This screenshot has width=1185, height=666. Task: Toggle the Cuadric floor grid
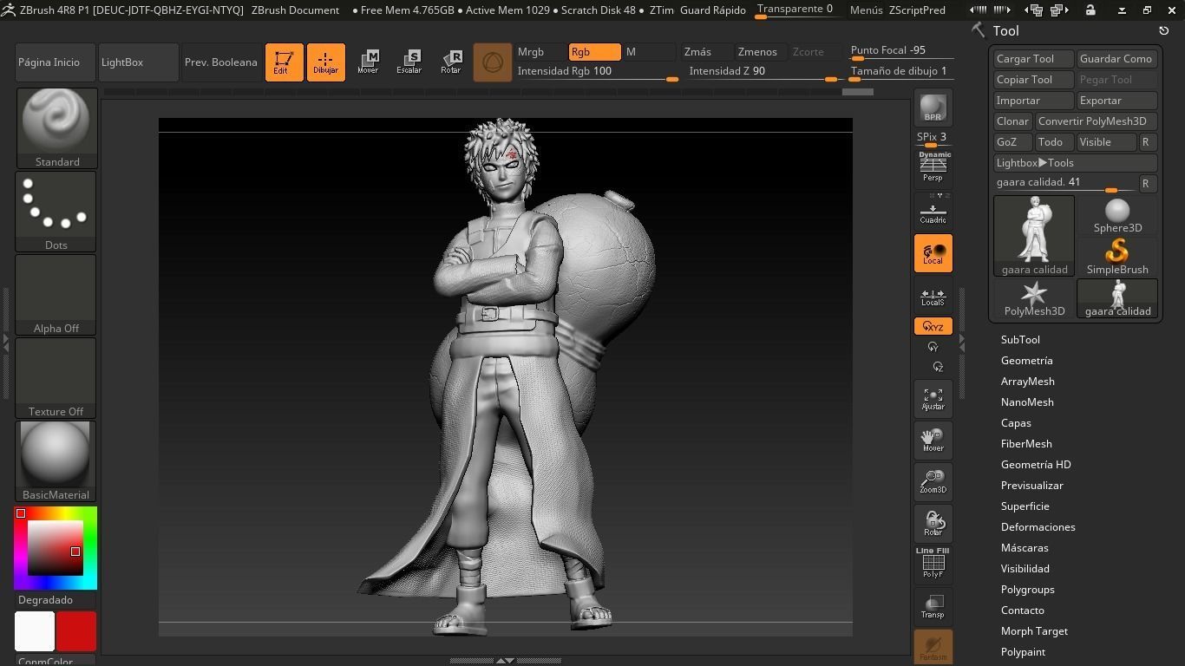point(933,211)
